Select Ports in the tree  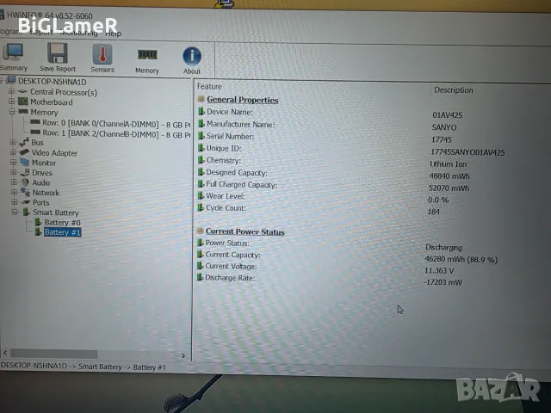pyautogui.click(x=40, y=203)
